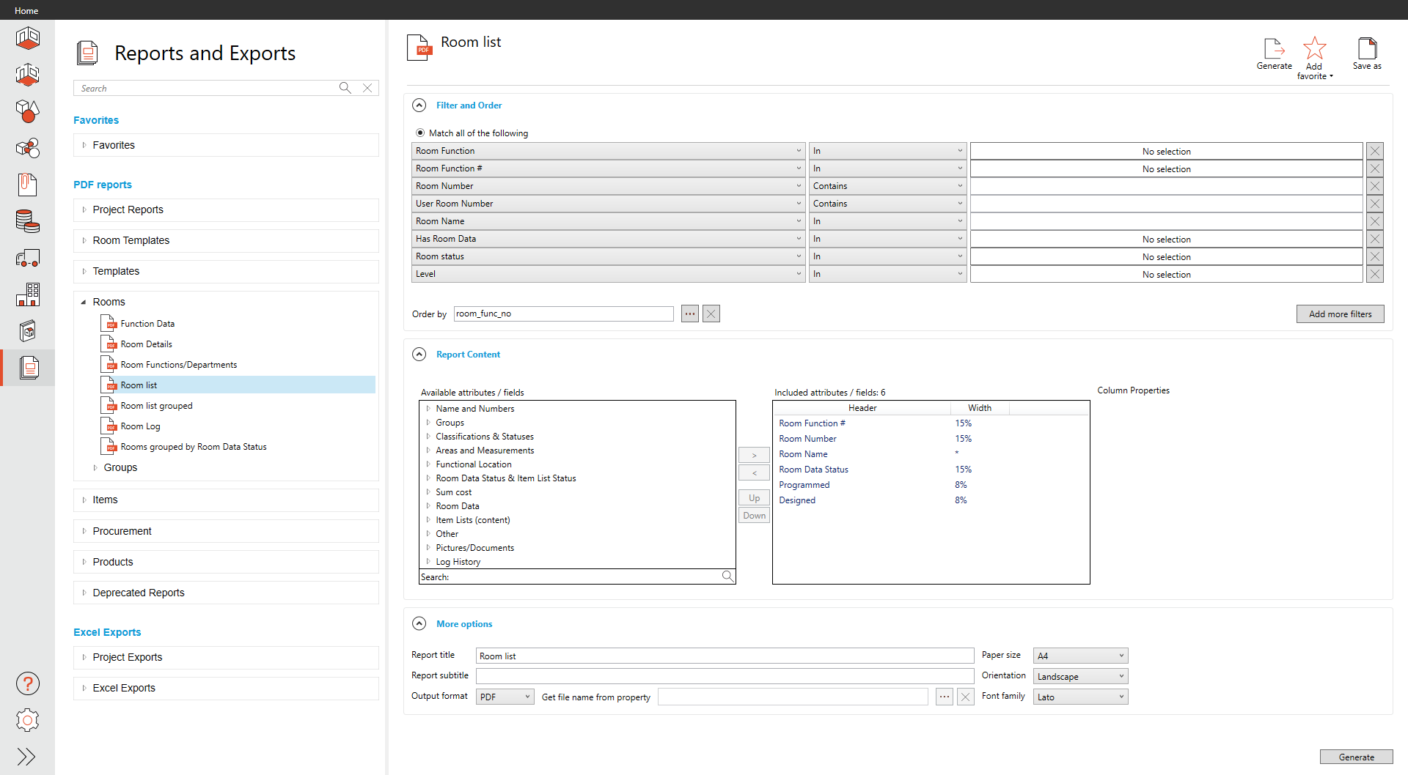Remove the Room Function filter row

click(1375, 151)
